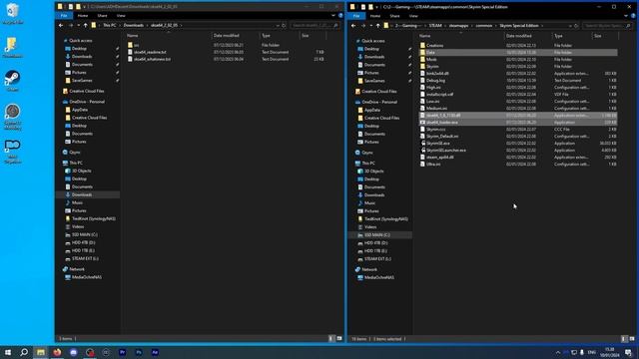The width and height of the screenshot is (639, 359).
Task: Click the Downloads breadcrumb in the left address bar
Action: (134, 25)
